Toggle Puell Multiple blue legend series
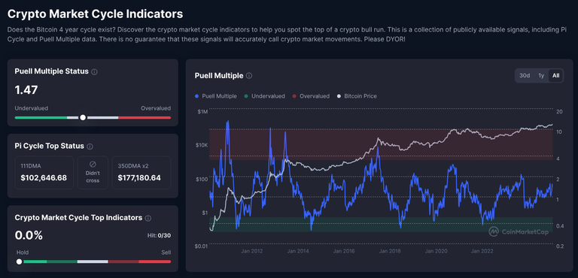 pyautogui.click(x=216, y=96)
